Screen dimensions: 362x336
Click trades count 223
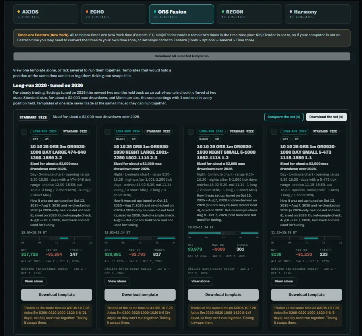(324, 254)
